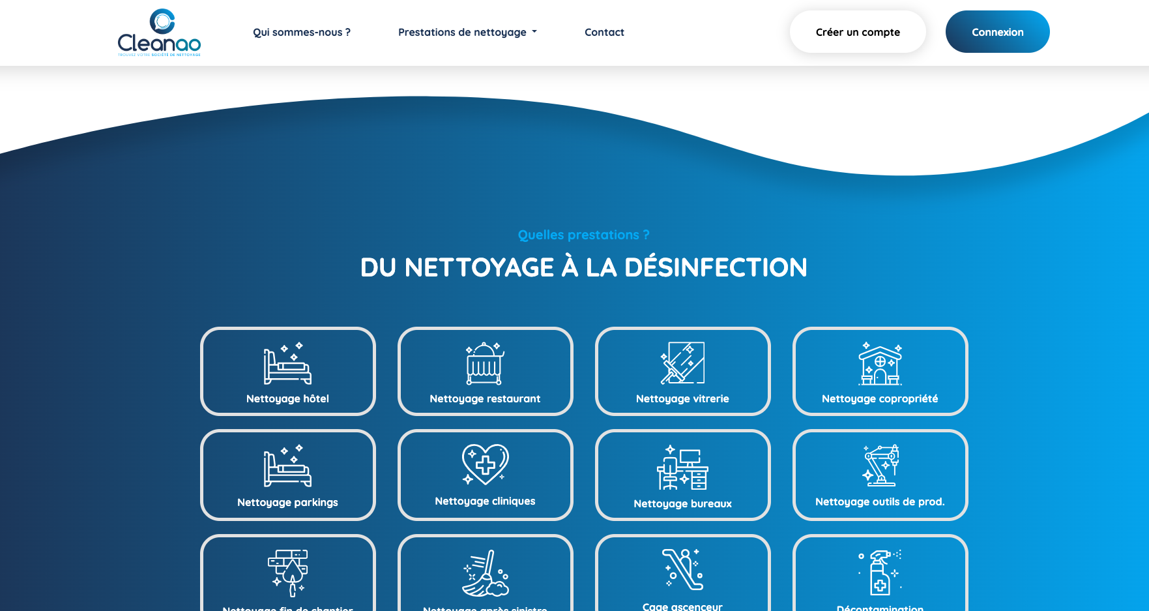Click the trowel end-of-construction icon
The height and width of the screenshot is (611, 1149).
point(287,573)
